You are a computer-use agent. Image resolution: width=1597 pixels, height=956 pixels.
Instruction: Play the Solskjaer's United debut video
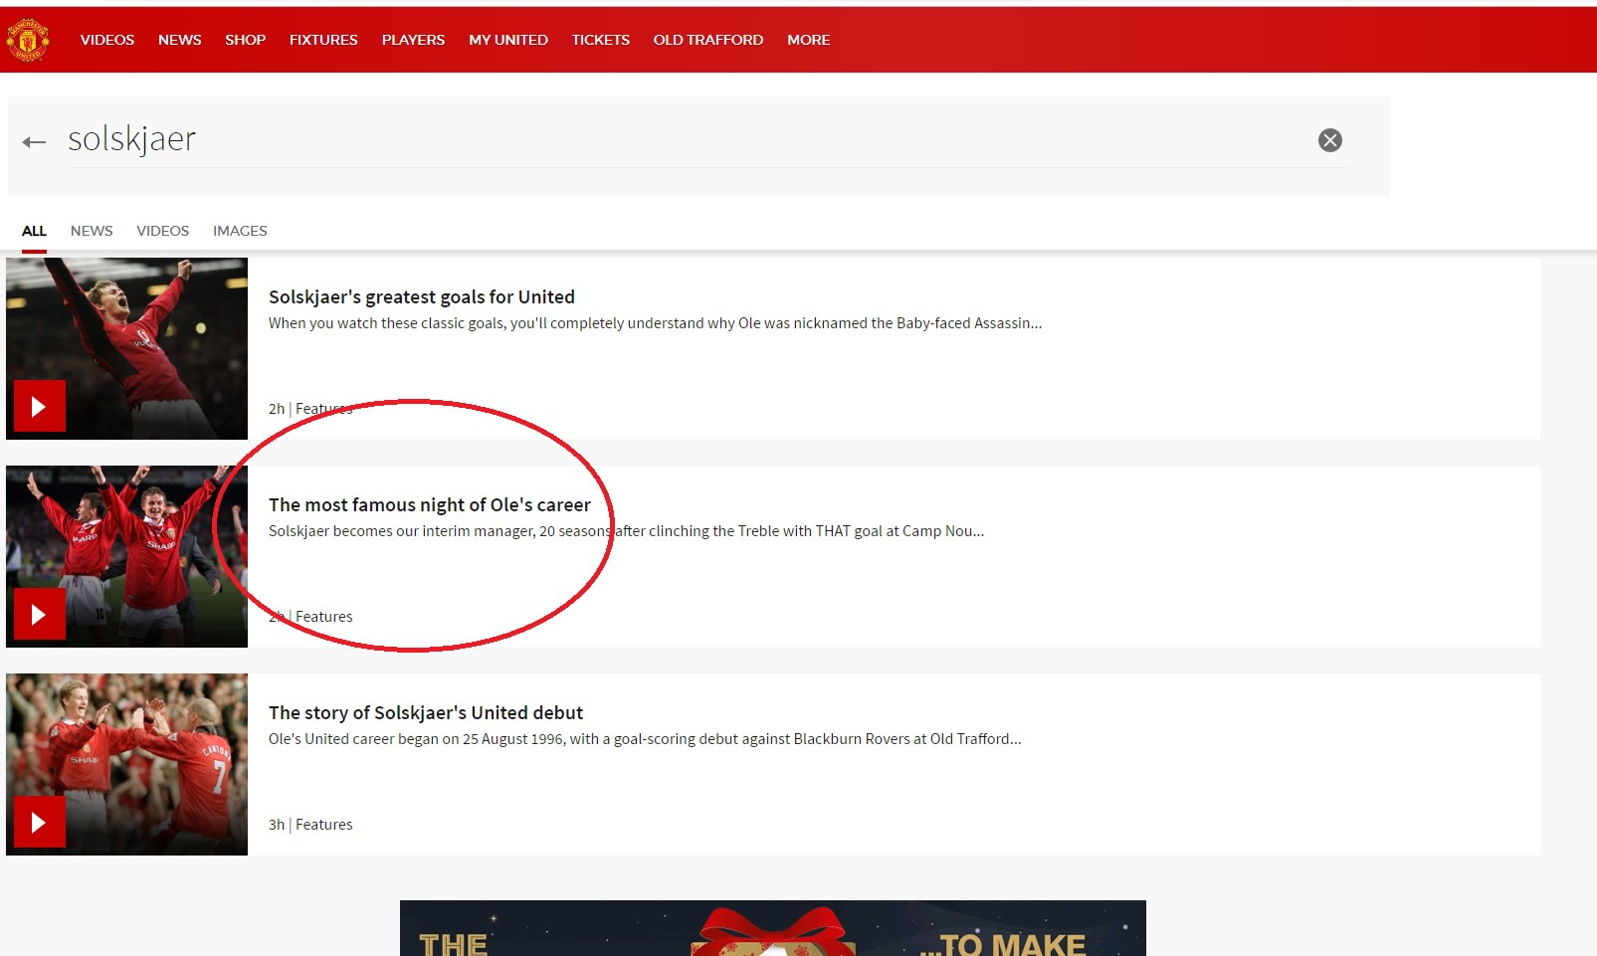40,822
